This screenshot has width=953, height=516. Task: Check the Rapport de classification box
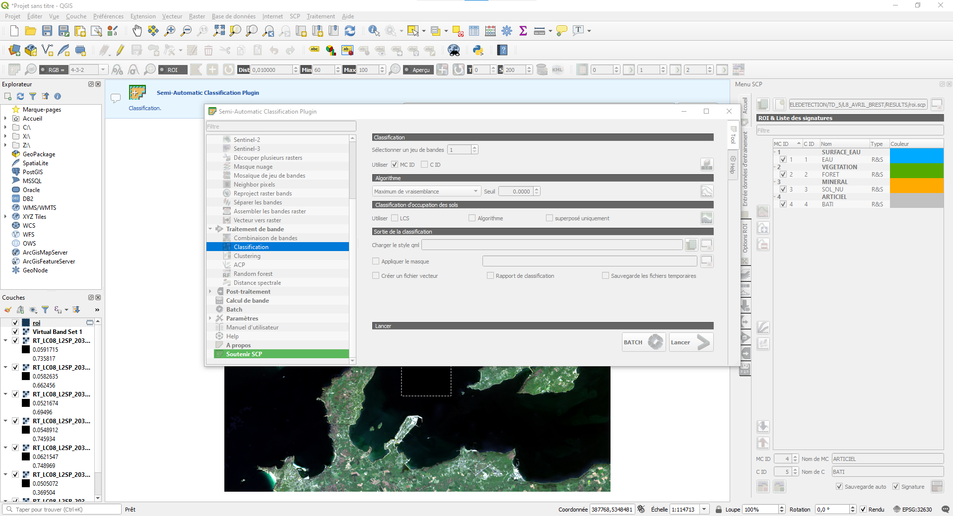point(490,276)
